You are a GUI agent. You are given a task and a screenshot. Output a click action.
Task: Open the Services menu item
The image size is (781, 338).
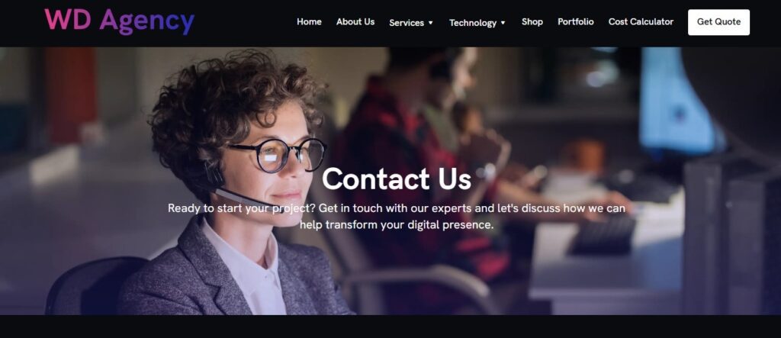(407, 23)
